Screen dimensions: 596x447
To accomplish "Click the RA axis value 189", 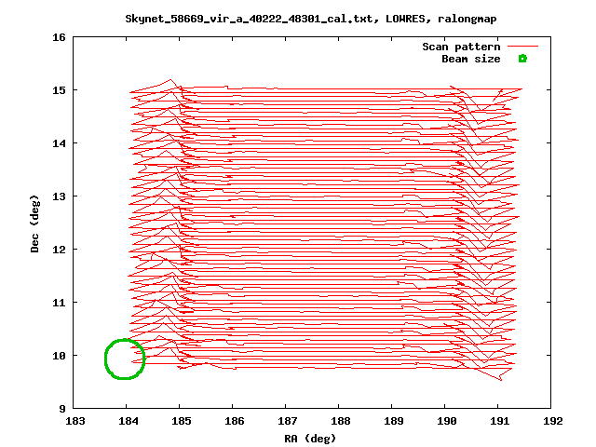I will click(394, 421).
